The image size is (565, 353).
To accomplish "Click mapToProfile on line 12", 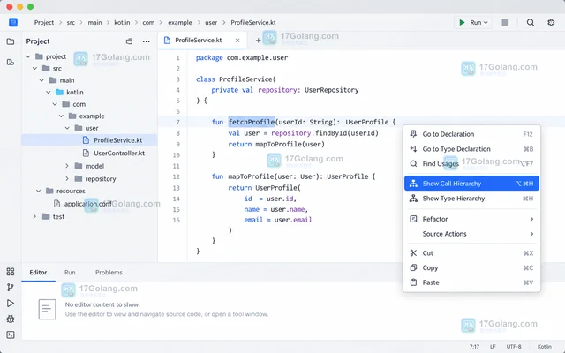I will pyautogui.click(x=252, y=176).
